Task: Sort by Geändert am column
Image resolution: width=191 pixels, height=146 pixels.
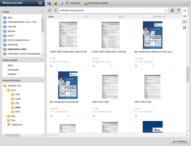Action: click(166, 17)
